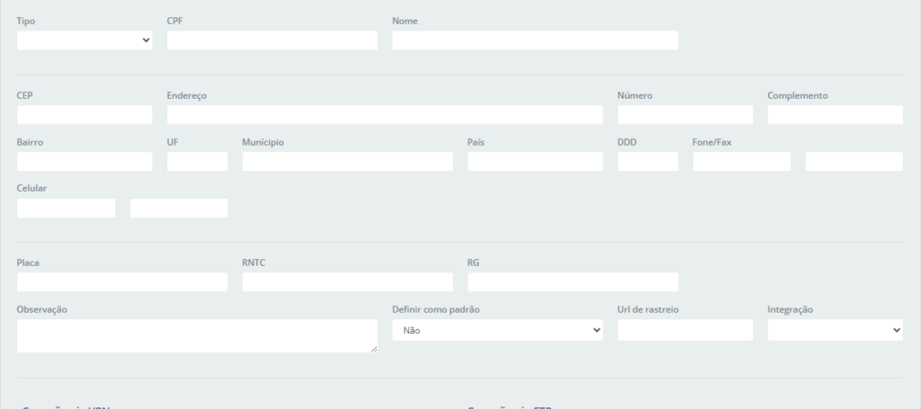Click the Bairro input field
This screenshot has width=921, height=409.
tap(85, 162)
